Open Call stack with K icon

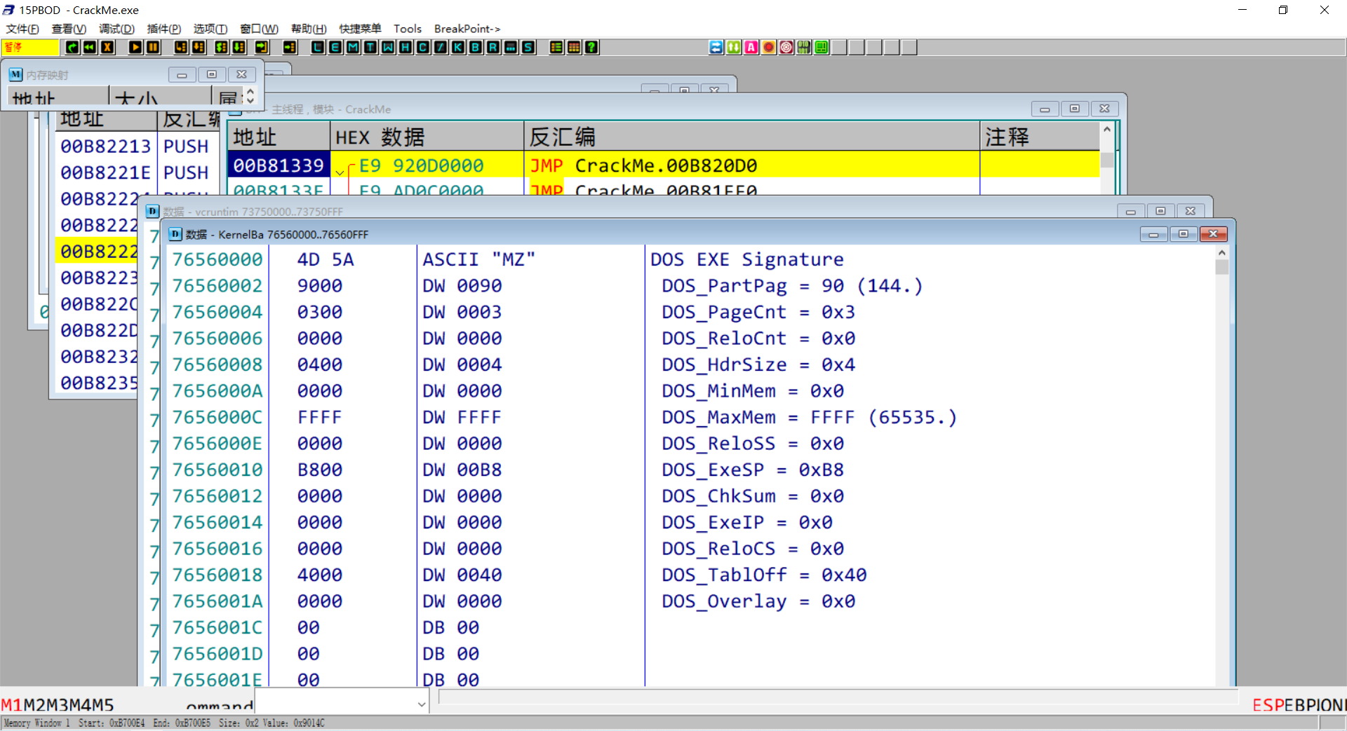click(x=458, y=47)
